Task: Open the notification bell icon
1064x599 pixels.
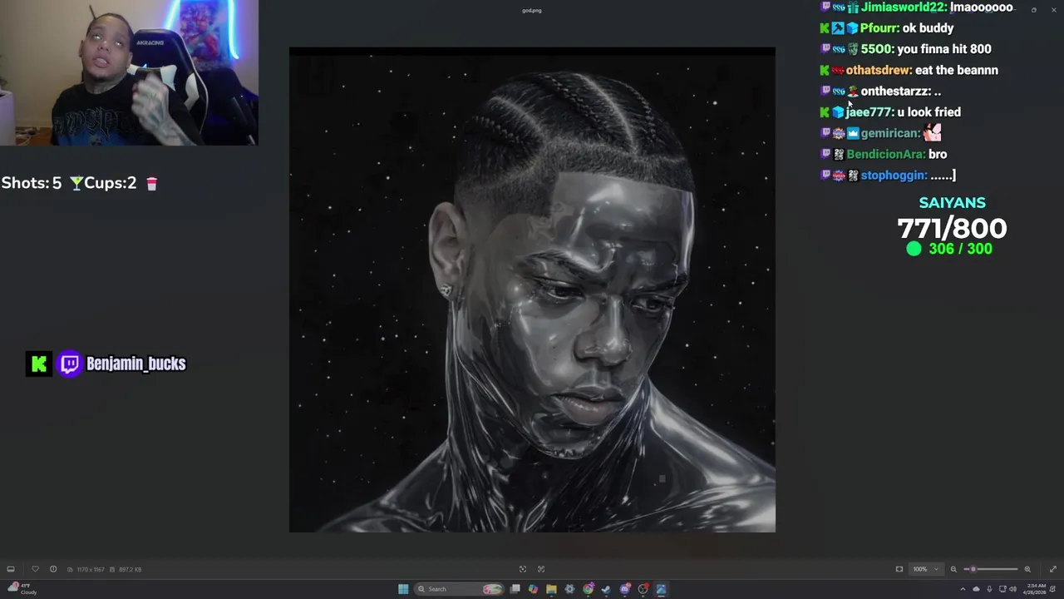Action: [x=1053, y=589]
